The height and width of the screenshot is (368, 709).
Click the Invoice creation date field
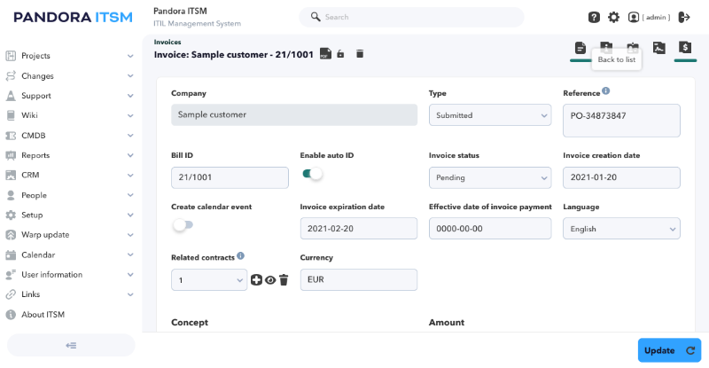tap(621, 177)
